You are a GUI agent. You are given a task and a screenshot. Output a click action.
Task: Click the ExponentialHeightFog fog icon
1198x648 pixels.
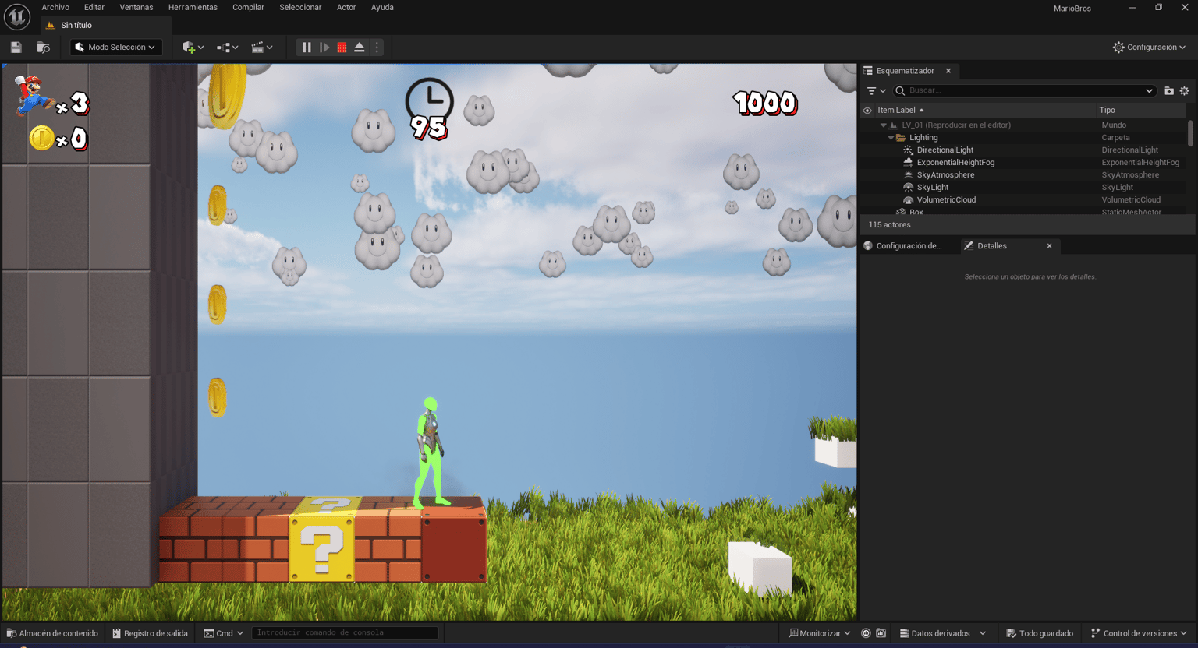908,163
